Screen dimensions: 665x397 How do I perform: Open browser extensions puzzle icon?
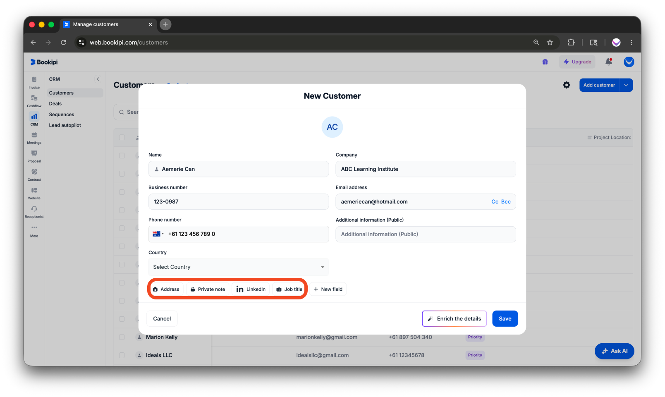[571, 42]
